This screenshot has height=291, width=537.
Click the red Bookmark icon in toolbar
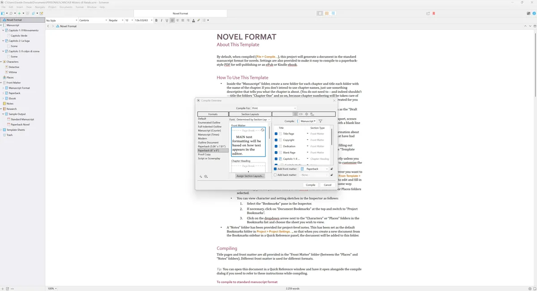434,13
